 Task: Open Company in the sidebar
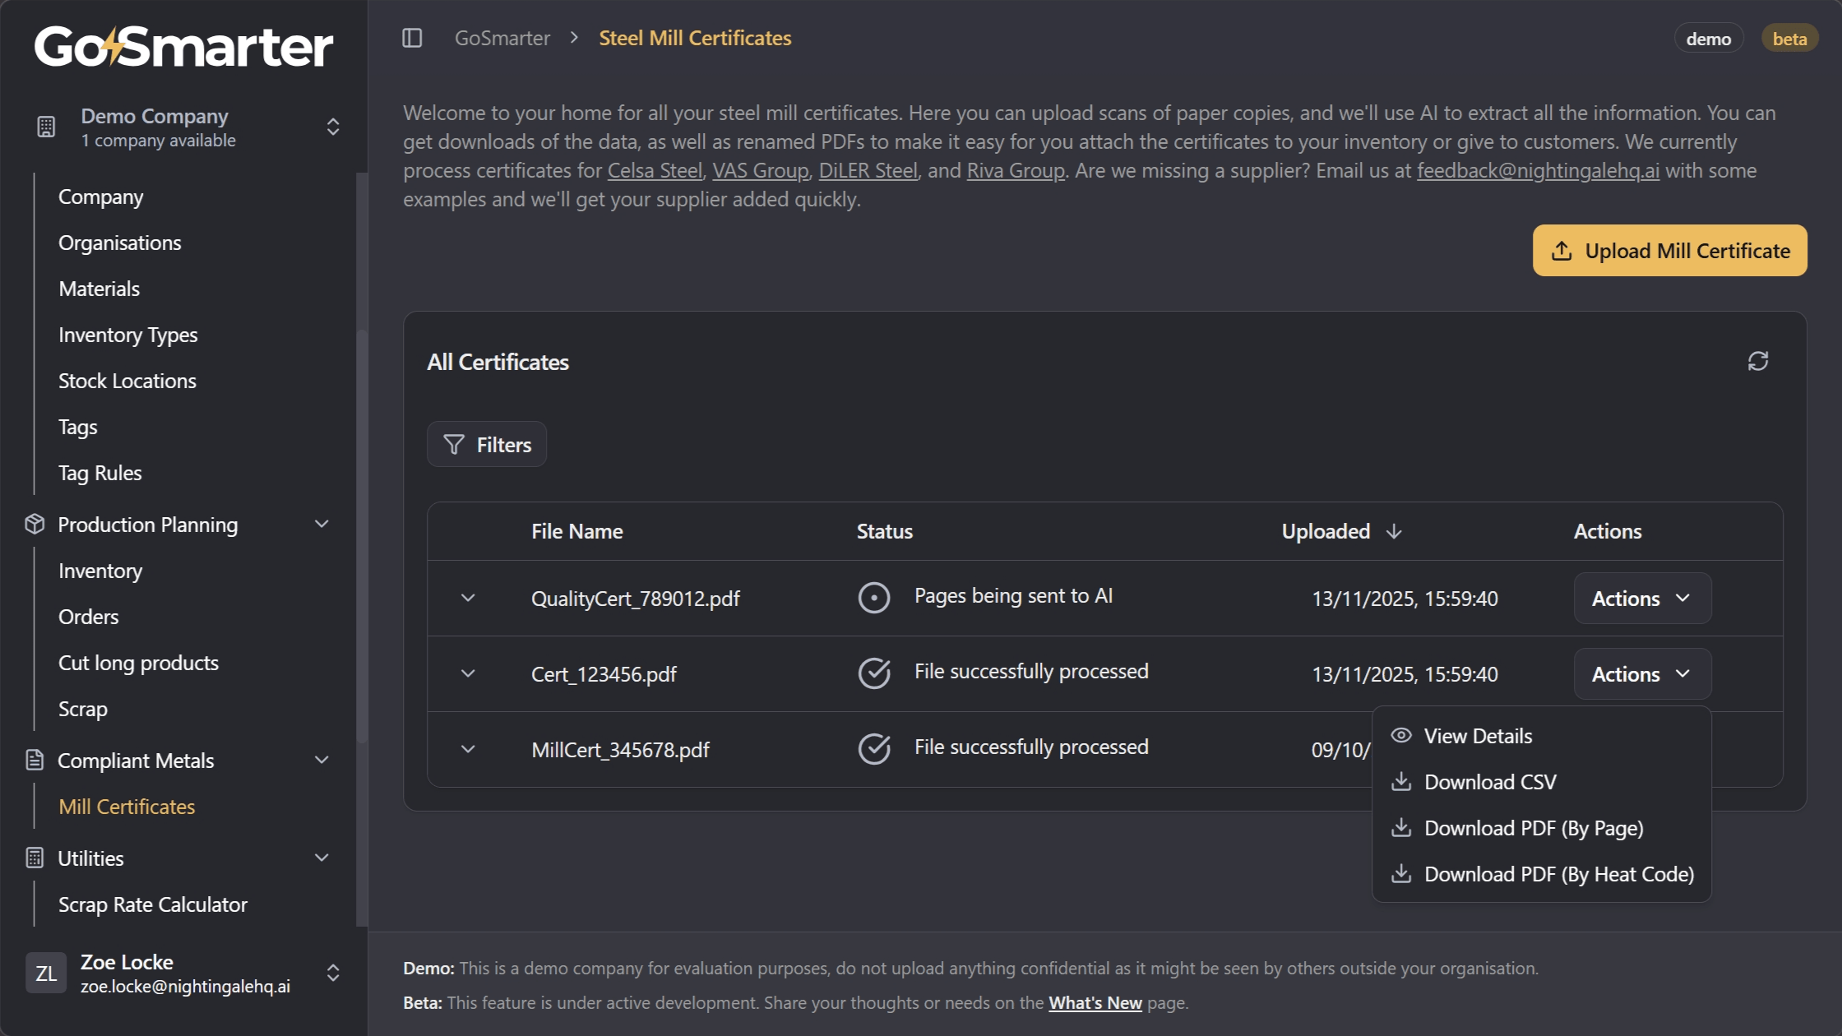coord(101,197)
